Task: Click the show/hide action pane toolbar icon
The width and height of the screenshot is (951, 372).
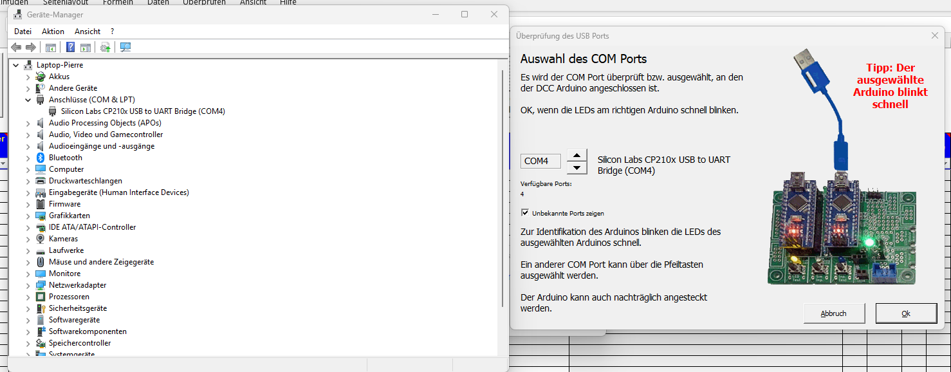Action: [x=86, y=47]
